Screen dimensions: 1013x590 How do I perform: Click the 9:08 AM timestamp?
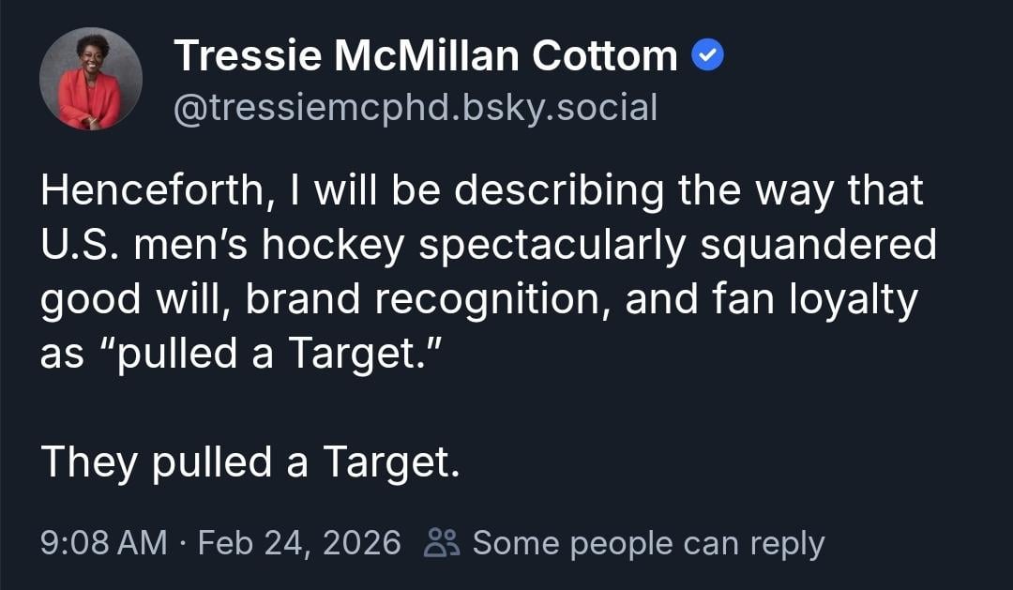103,542
